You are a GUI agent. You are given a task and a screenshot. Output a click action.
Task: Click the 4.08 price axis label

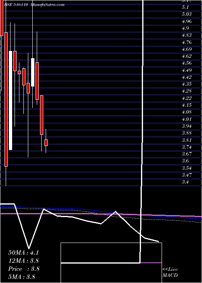coord(187,112)
